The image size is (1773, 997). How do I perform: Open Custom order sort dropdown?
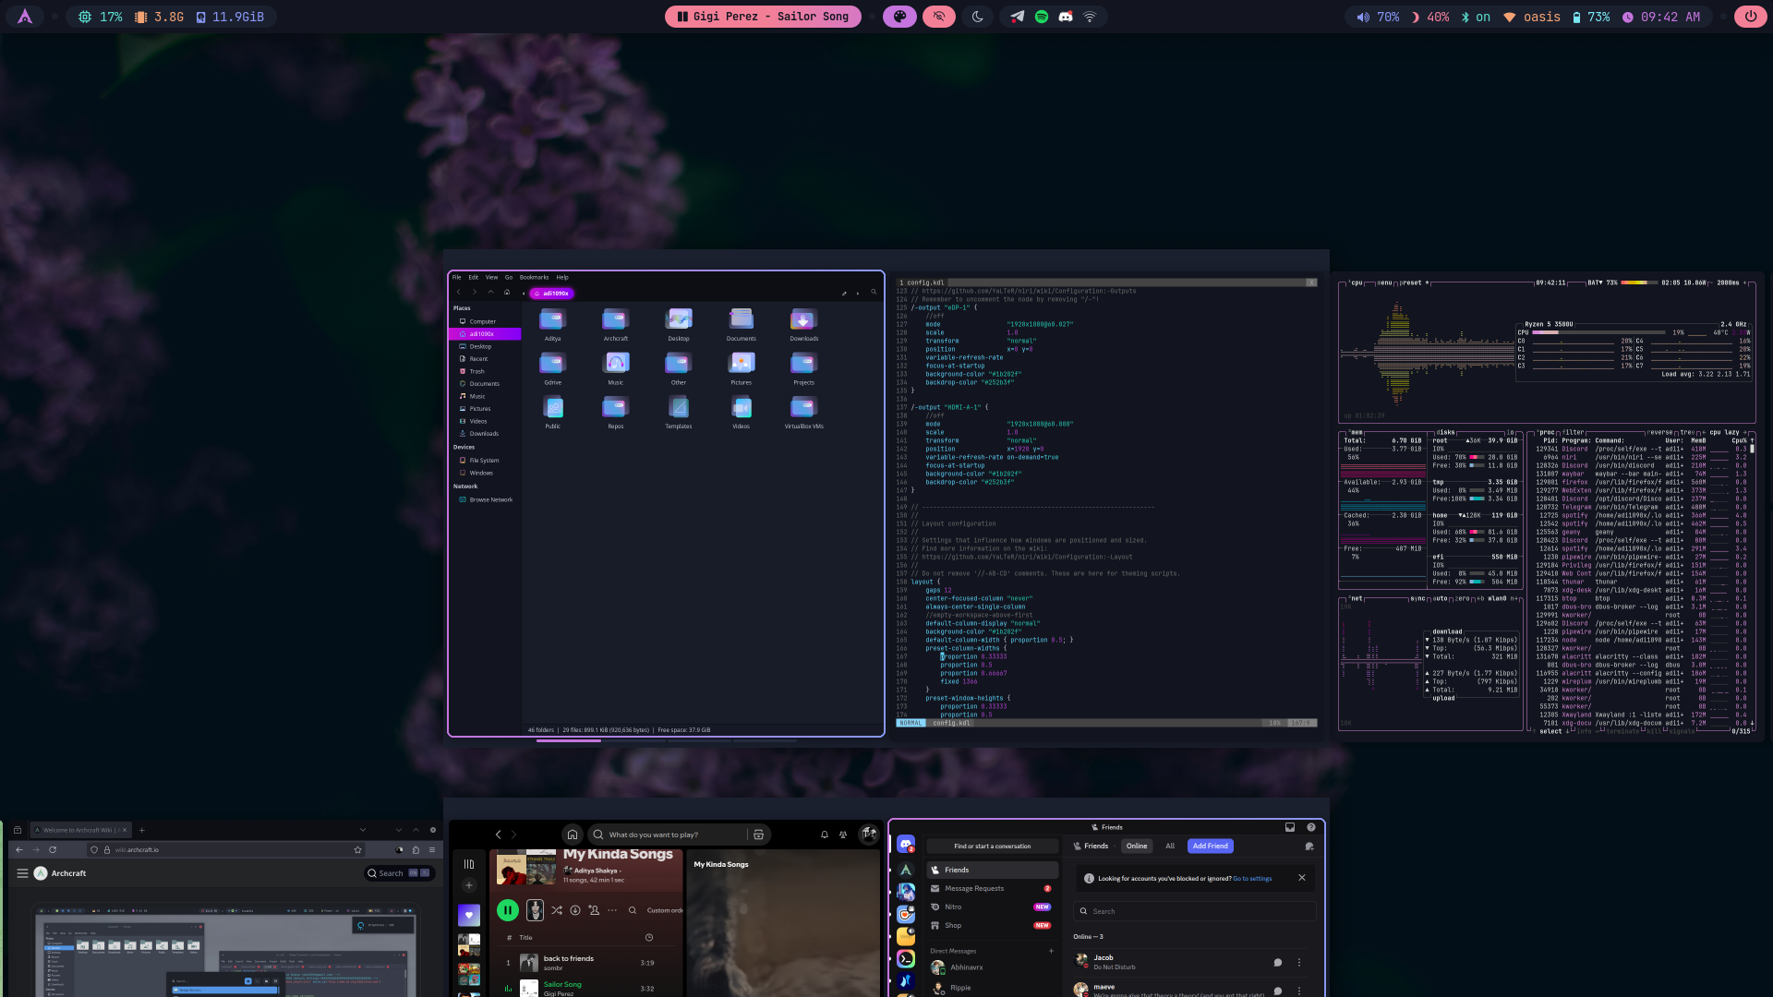coord(665,910)
